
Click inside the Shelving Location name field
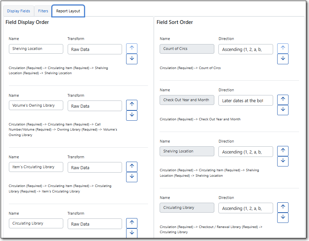click(x=36, y=49)
